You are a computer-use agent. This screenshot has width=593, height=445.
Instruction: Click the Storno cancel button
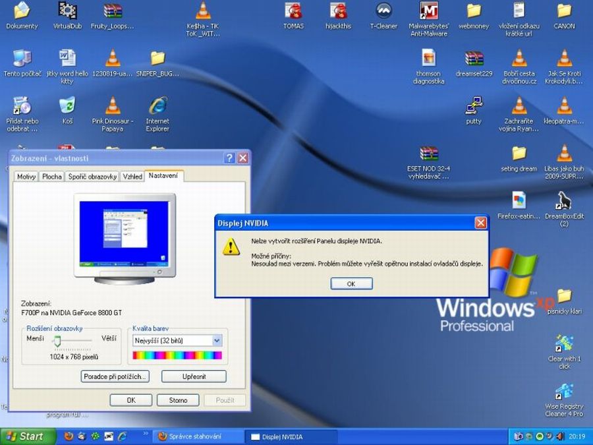click(x=178, y=400)
